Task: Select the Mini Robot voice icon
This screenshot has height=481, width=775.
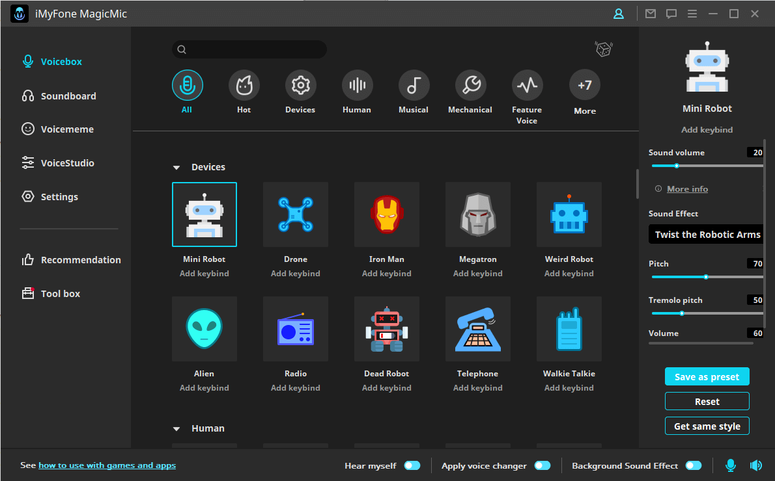Action: pyautogui.click(x=204, y=214)
